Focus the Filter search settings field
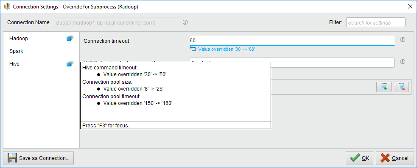The width and height of the screenshot is (417, 168). tap(375, 22)
